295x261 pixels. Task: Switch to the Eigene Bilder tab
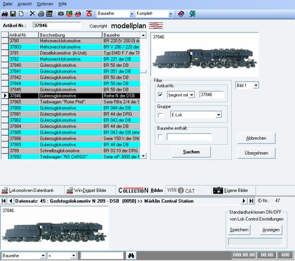[233, 191]
